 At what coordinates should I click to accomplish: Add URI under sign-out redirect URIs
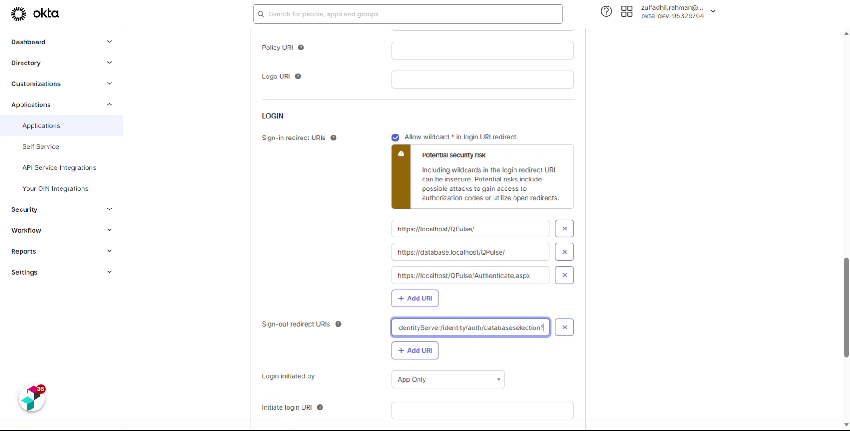point(415,351)
